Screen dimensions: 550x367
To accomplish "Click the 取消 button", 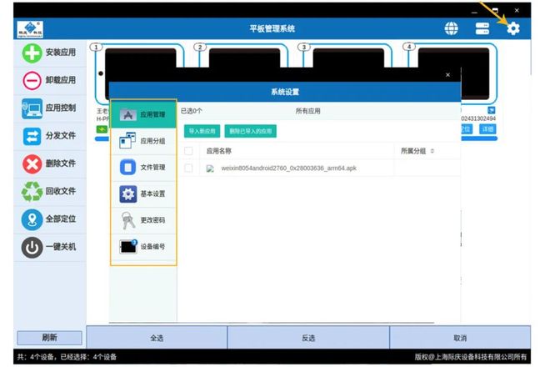I will click(x=460, y=338).
